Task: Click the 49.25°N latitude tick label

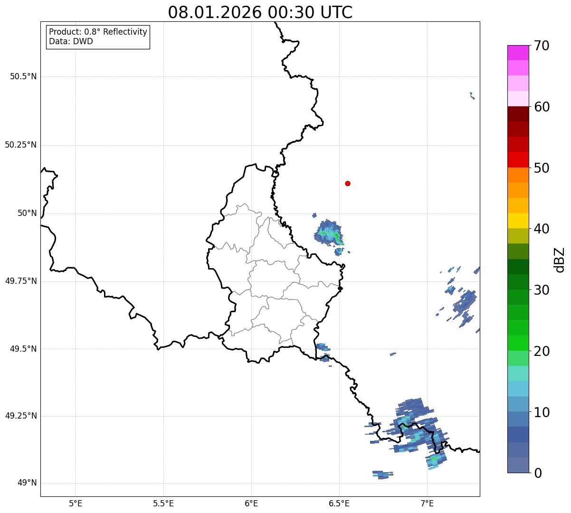Action: pos(21,416)
